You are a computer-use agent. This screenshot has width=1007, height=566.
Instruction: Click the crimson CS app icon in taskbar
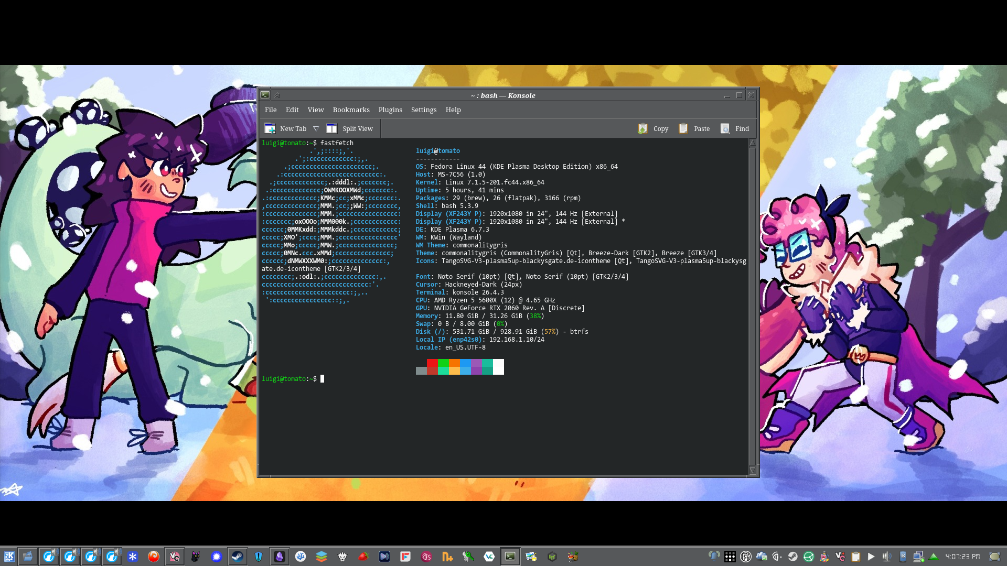[x=426, y=557]
